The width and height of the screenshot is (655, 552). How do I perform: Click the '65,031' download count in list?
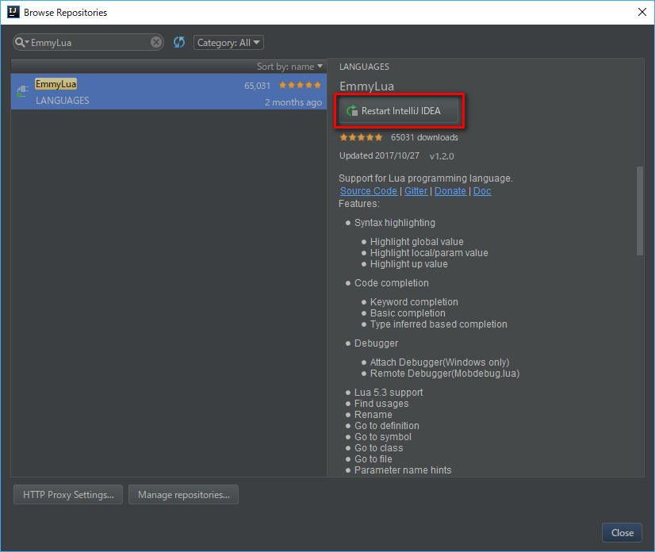click(x=257, y=86)
